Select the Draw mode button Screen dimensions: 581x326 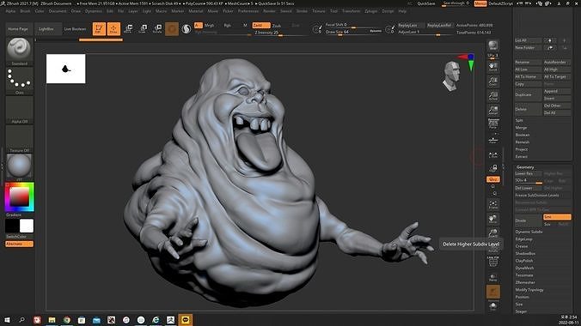pos(113,29)
